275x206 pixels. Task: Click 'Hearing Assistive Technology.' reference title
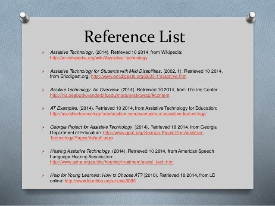[80, 151]
